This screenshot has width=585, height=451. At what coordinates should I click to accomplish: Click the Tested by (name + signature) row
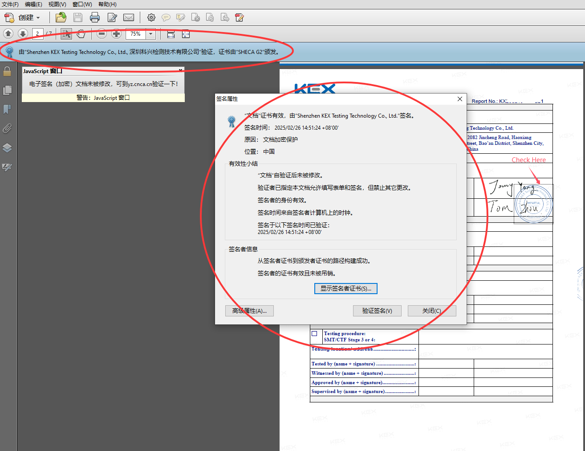pyautogui.click(x=431, y=364)
